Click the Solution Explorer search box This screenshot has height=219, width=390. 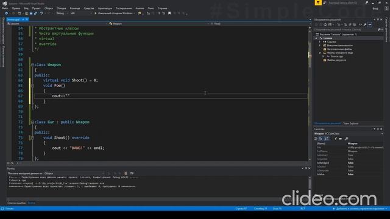point(346,30)
